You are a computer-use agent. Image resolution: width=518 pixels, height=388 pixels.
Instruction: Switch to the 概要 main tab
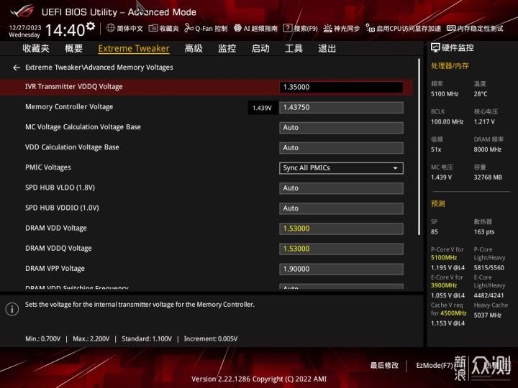point(73,49)
